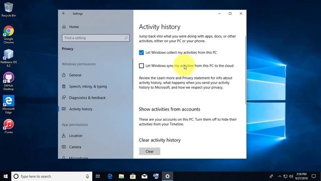
Task: Open the Action Center notifications icon
Action: 313,176
